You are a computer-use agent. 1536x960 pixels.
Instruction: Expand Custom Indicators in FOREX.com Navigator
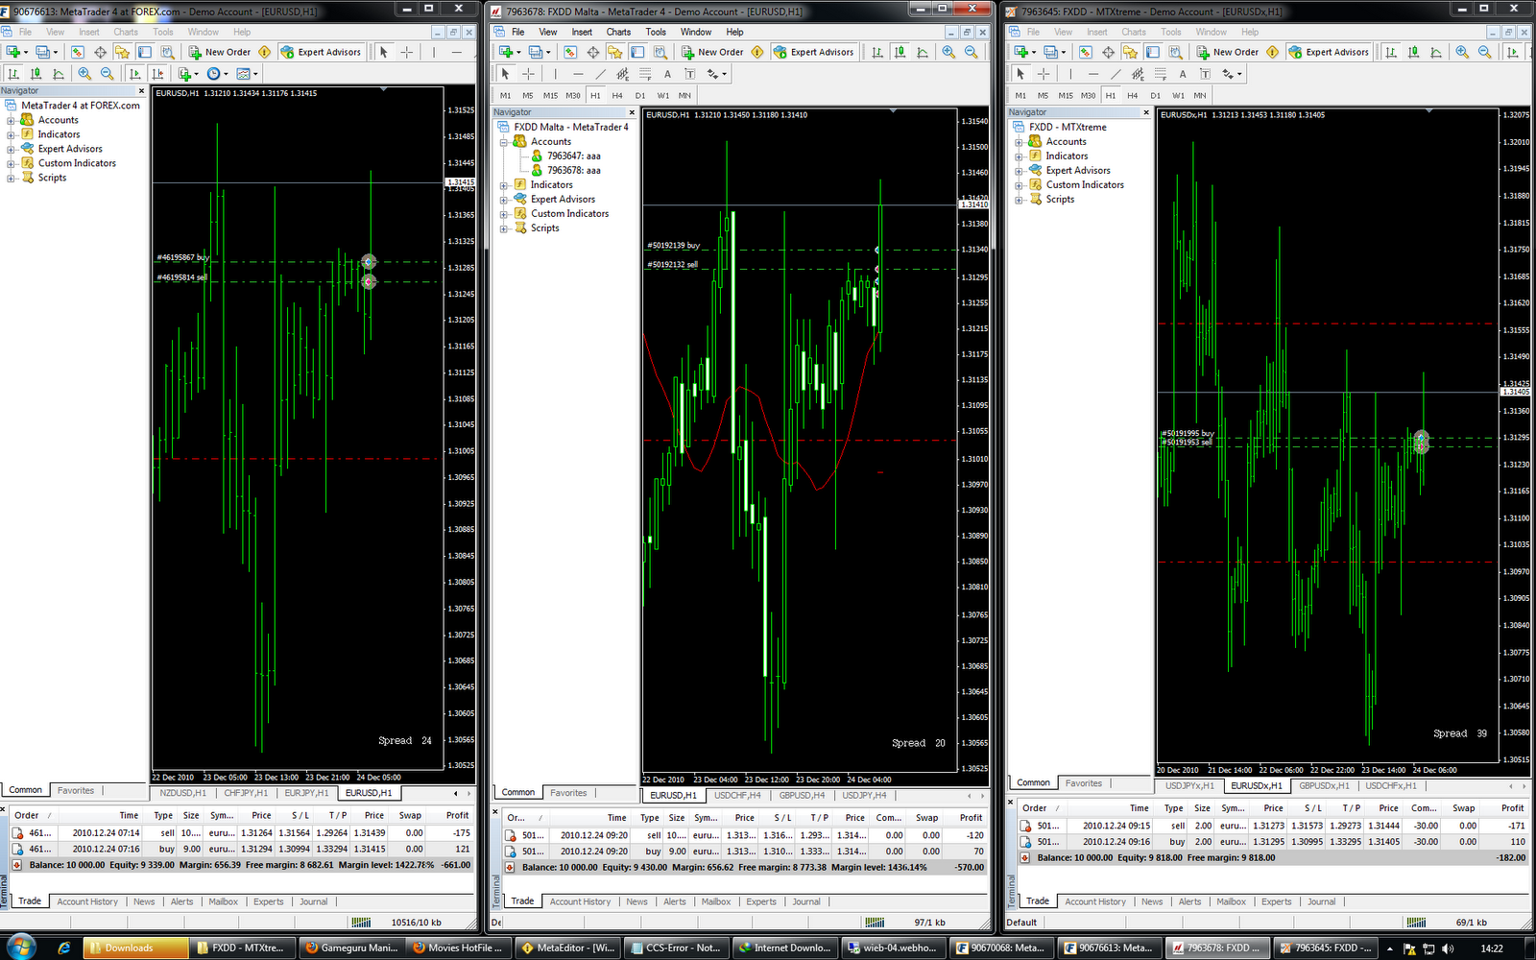tap(11, 163)
